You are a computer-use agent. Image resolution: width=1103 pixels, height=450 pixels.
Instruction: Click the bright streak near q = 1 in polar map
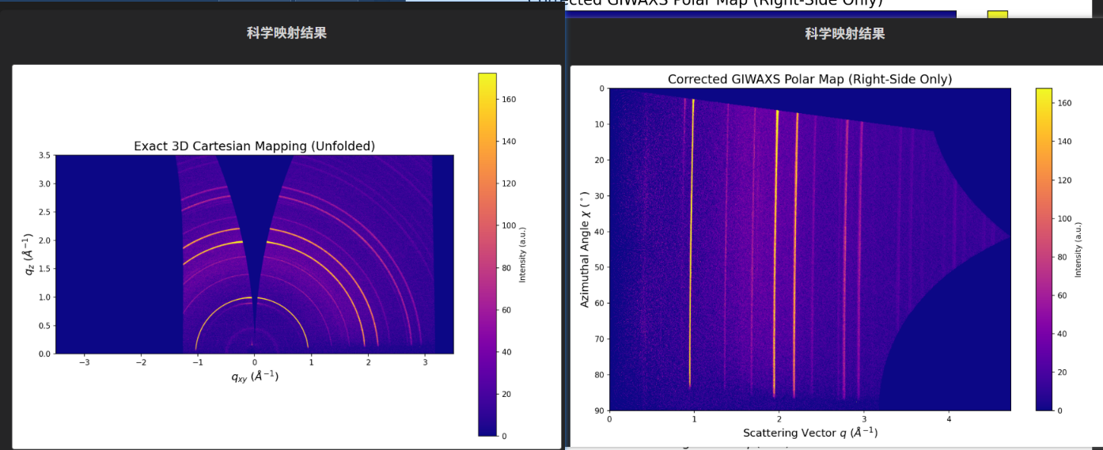(x=692, y=237)
